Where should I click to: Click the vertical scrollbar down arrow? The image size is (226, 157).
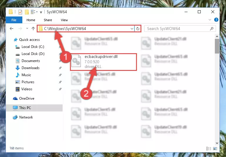217,143
